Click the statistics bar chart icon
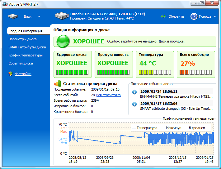Screen dimensions: 221x169 coord(57,83)
